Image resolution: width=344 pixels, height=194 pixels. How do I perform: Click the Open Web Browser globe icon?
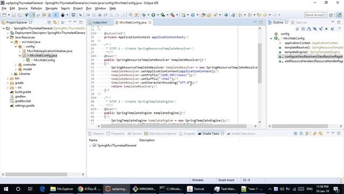point(226,15)
